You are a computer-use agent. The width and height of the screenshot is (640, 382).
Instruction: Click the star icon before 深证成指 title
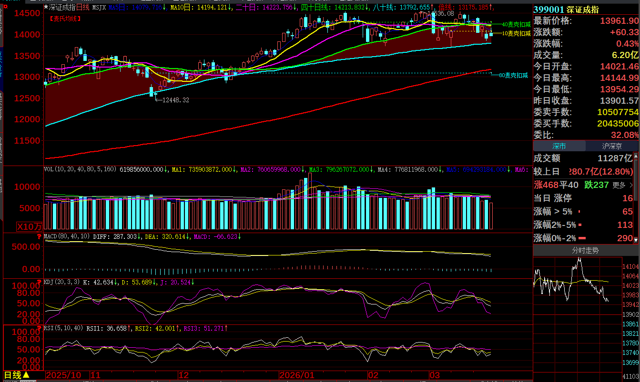click(46, 8)
